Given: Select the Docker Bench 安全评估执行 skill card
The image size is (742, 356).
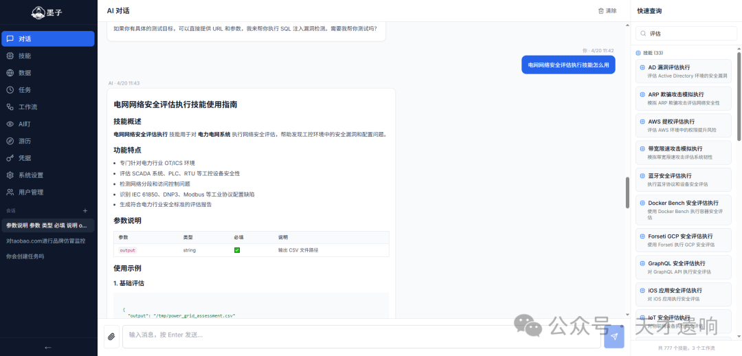Looking at the screenshot, I should pos(683,207).
